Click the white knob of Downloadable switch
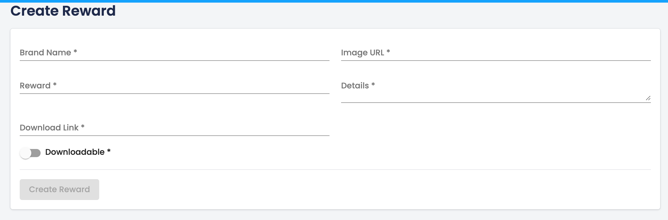668x220 pixels. (x=26, y=153)
